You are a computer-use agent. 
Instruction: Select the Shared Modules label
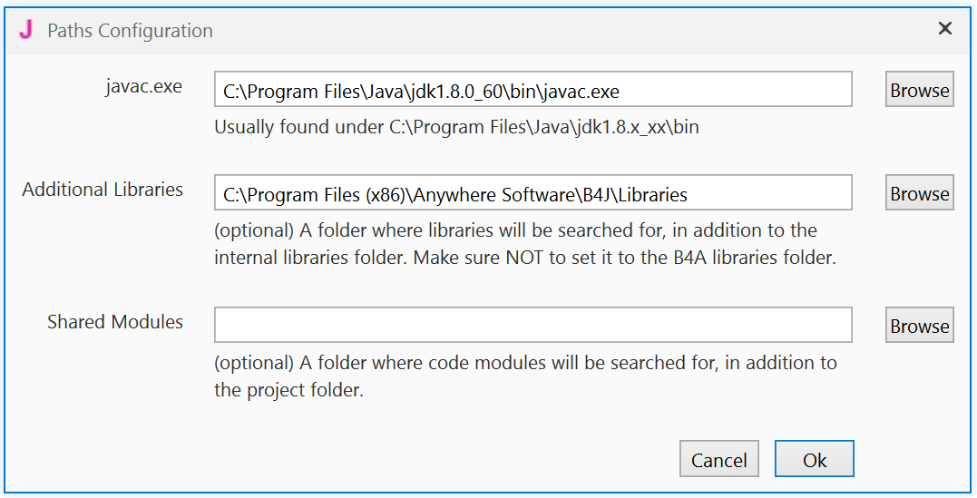[x=115, y=322]
